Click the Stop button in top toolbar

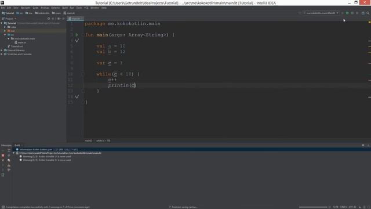coord(357,13)
